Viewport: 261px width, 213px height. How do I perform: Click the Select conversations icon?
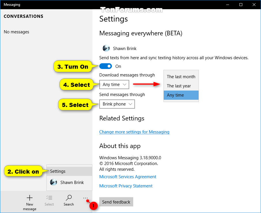coord(49,197)
